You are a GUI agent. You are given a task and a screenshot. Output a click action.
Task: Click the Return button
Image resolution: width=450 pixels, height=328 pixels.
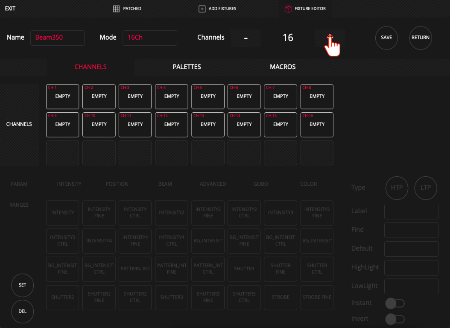coord(421,38)
